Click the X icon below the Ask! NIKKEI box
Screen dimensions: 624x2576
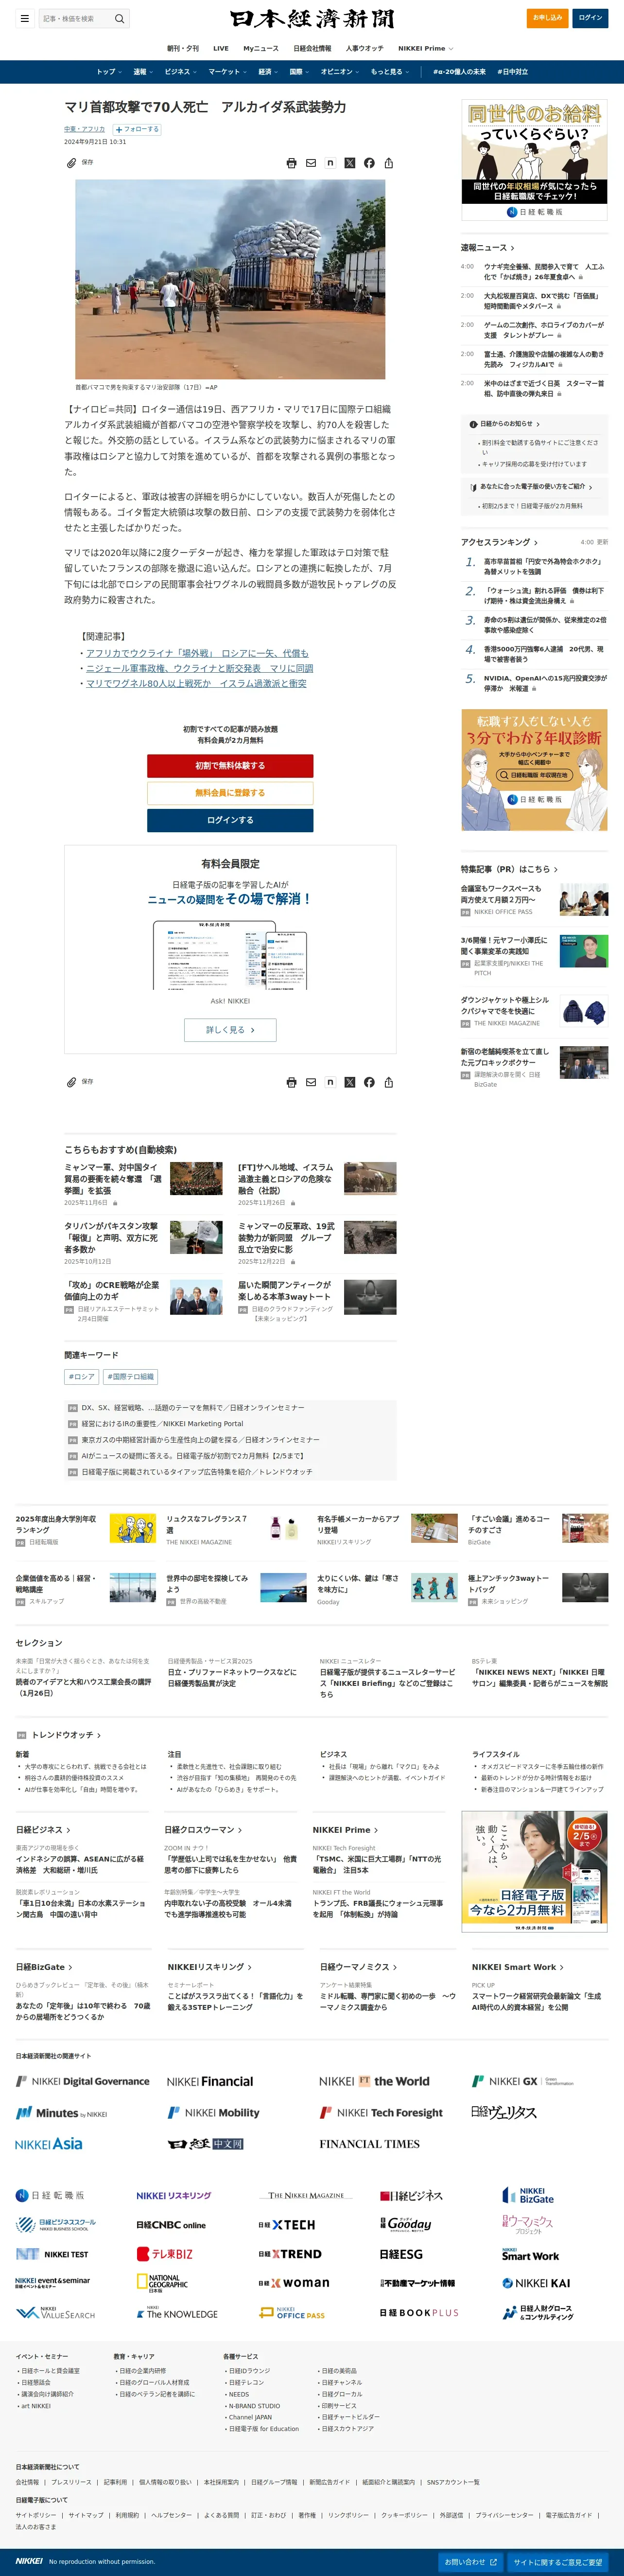pos(349,1082)
